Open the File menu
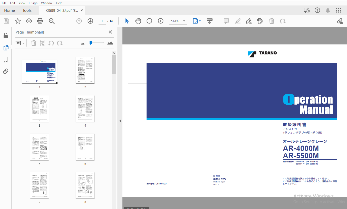This screenshot has height=209, width=347. click(x=4, y=3)
